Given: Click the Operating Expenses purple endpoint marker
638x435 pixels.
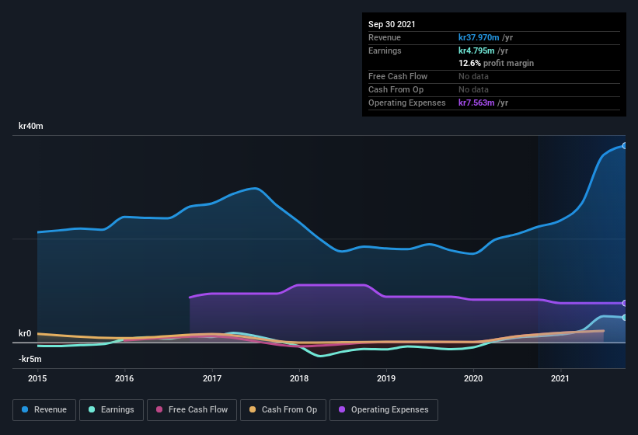Looking at the screenshot, I should pos(625,303).
